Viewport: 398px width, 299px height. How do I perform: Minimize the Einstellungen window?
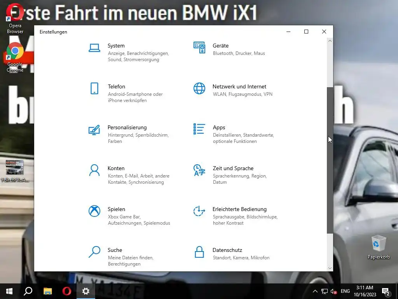click(x=288, y=32)
